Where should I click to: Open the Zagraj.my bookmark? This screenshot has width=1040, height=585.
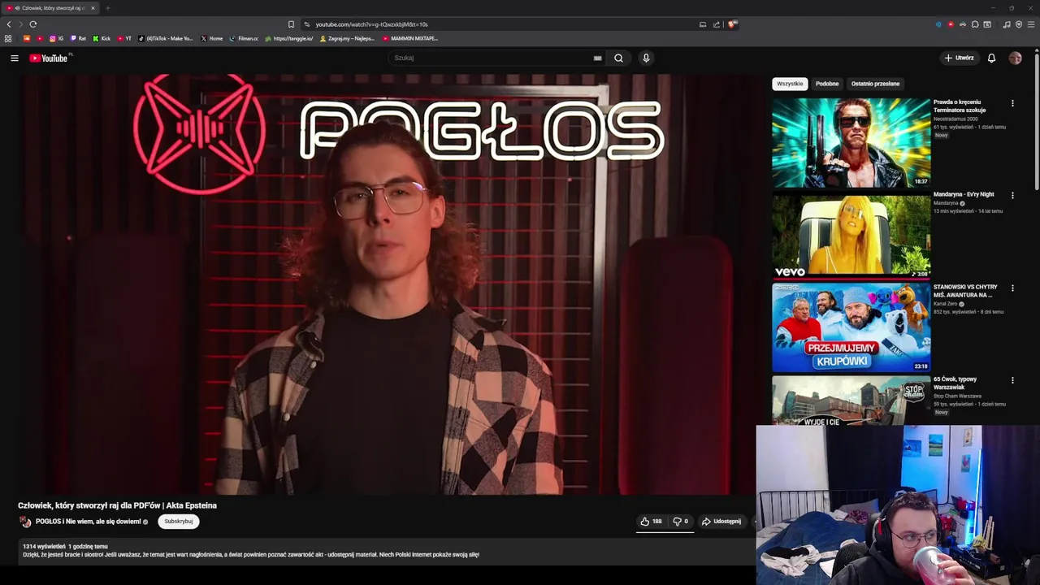(347, 38)
